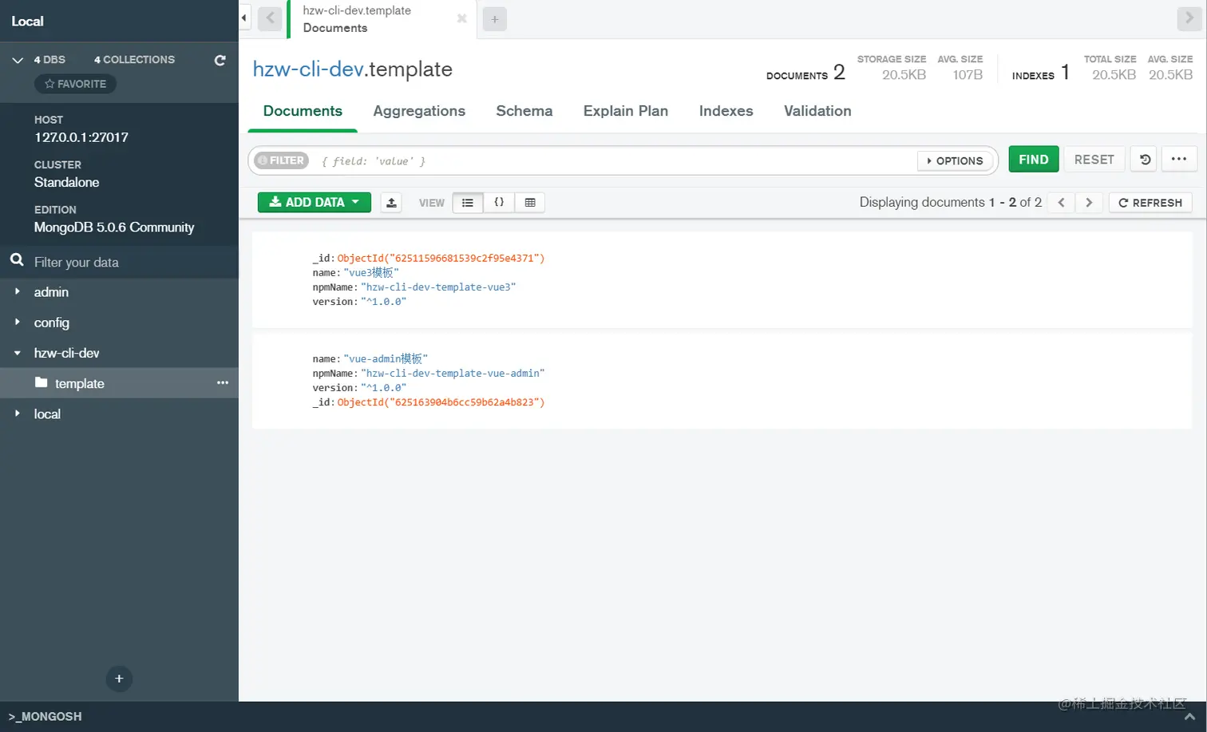Refresh the databases list in sidebar

click(x=220, y=60)
